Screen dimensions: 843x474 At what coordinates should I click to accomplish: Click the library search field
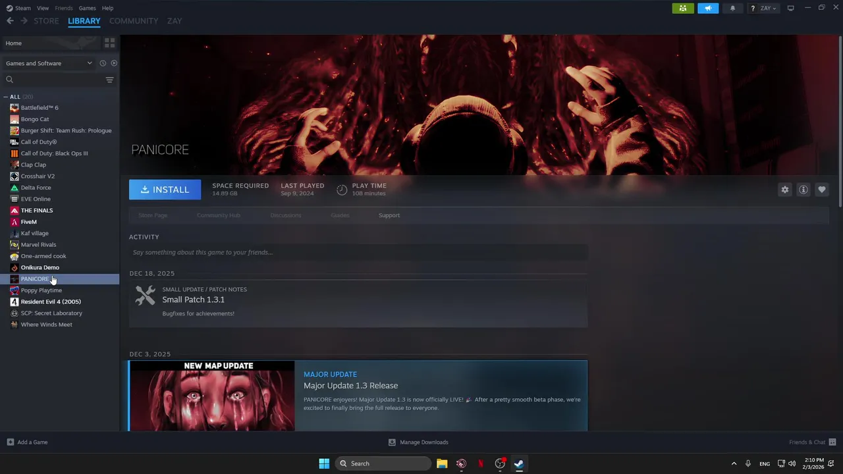[54, 80]
